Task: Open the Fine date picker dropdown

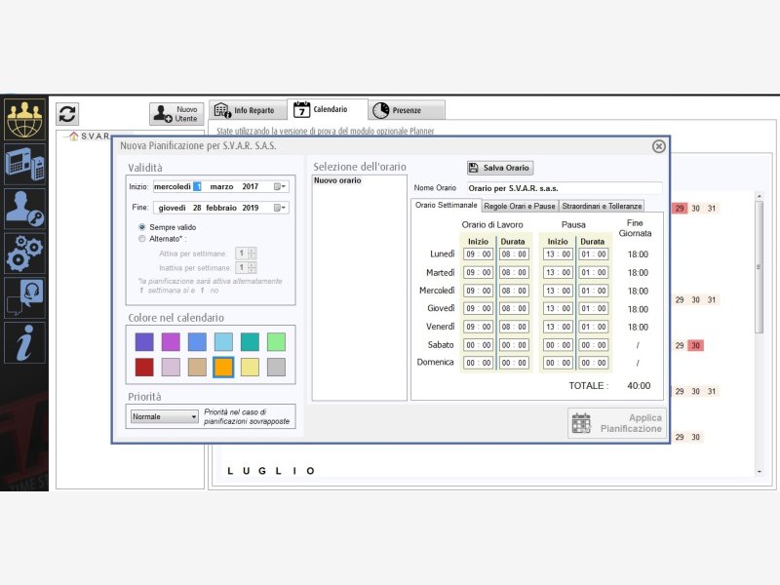Action: (x=281, y=208)
